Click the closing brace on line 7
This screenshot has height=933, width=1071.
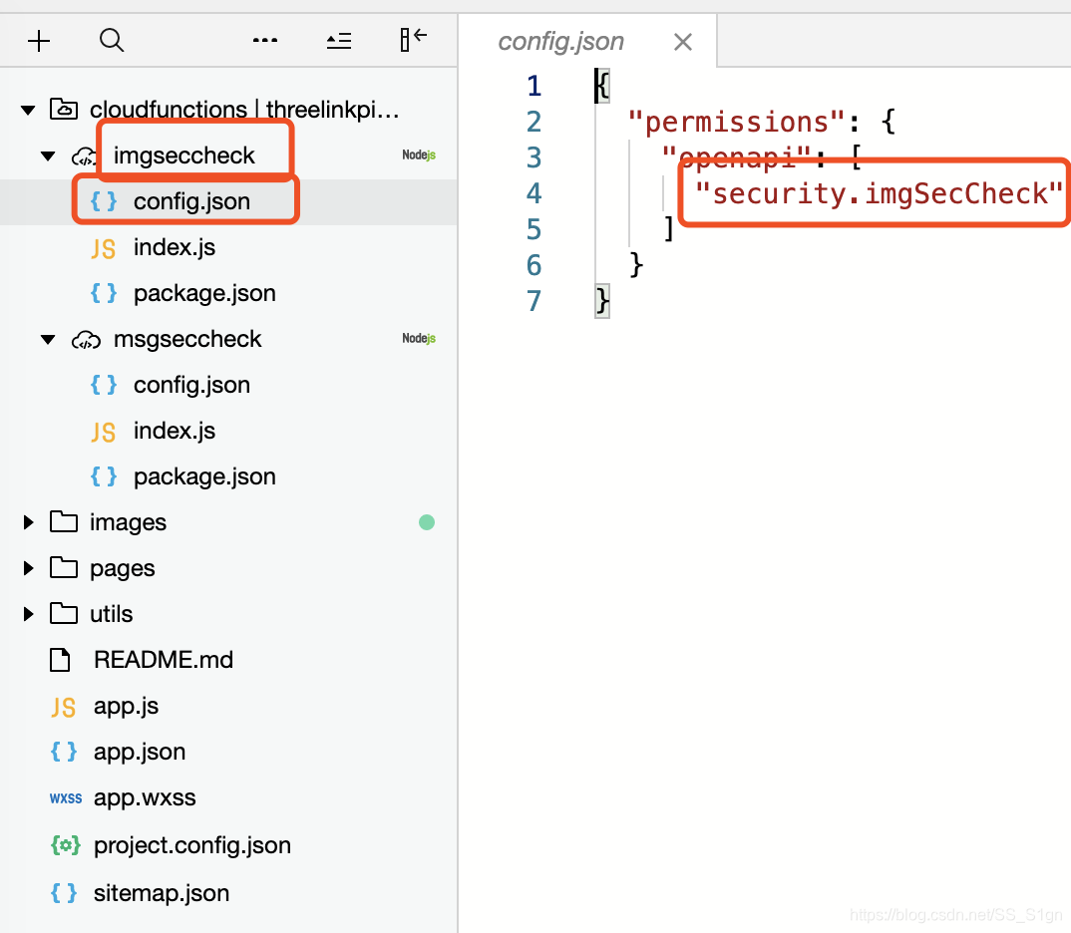[x=602, y=301]
